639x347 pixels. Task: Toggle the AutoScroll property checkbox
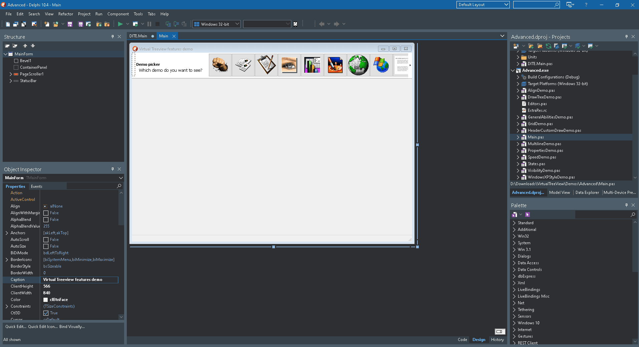click(46, 240)
